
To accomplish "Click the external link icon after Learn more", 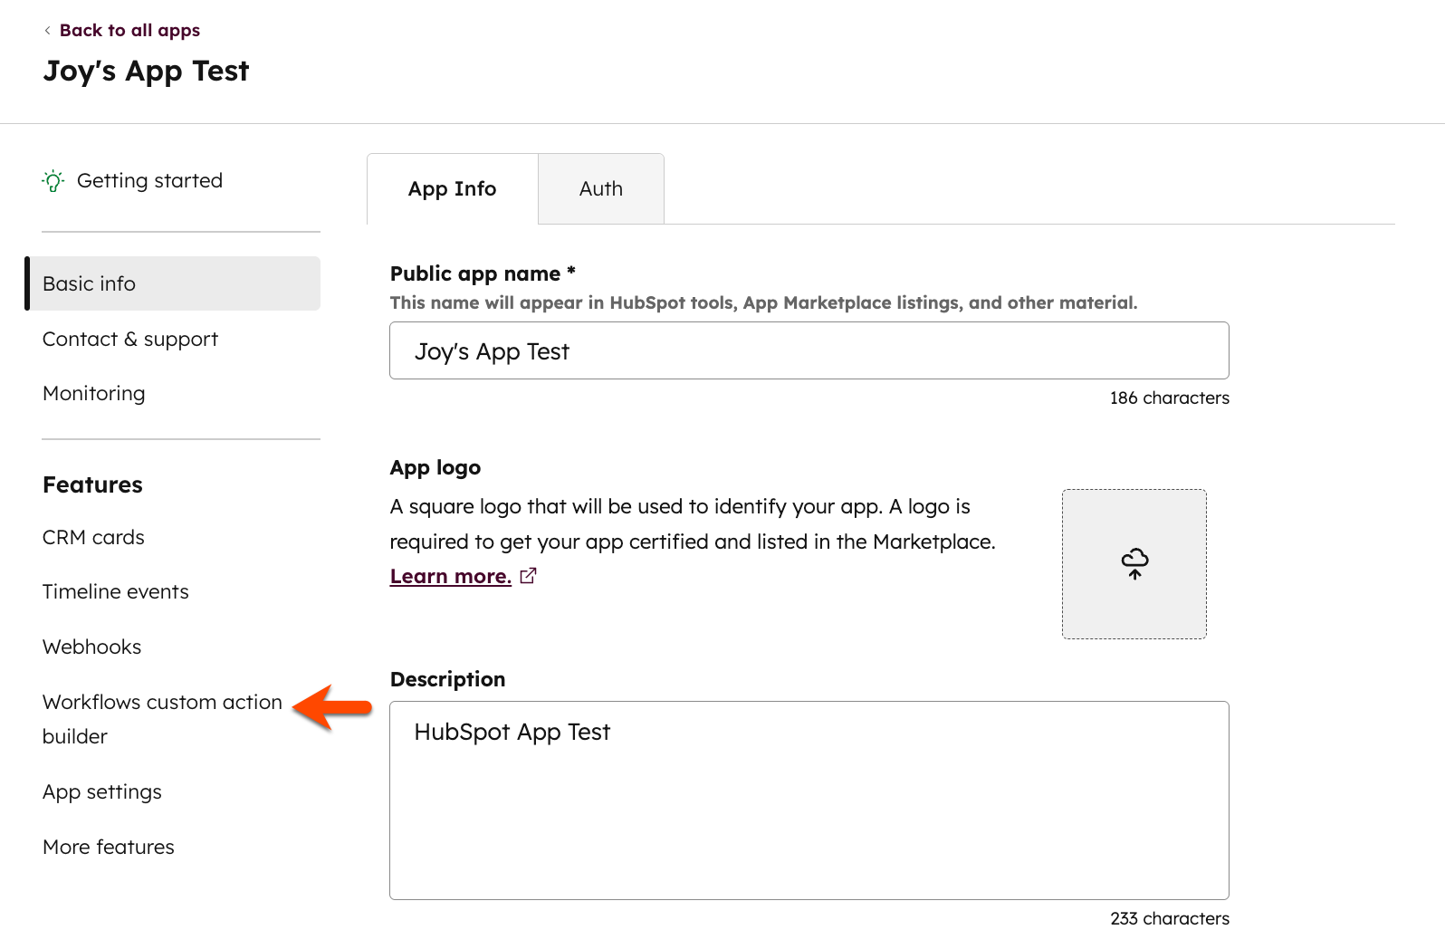I will (529, 576).
